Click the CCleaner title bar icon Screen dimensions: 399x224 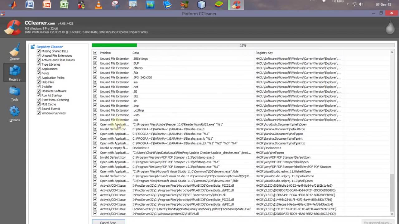(2, 14)
